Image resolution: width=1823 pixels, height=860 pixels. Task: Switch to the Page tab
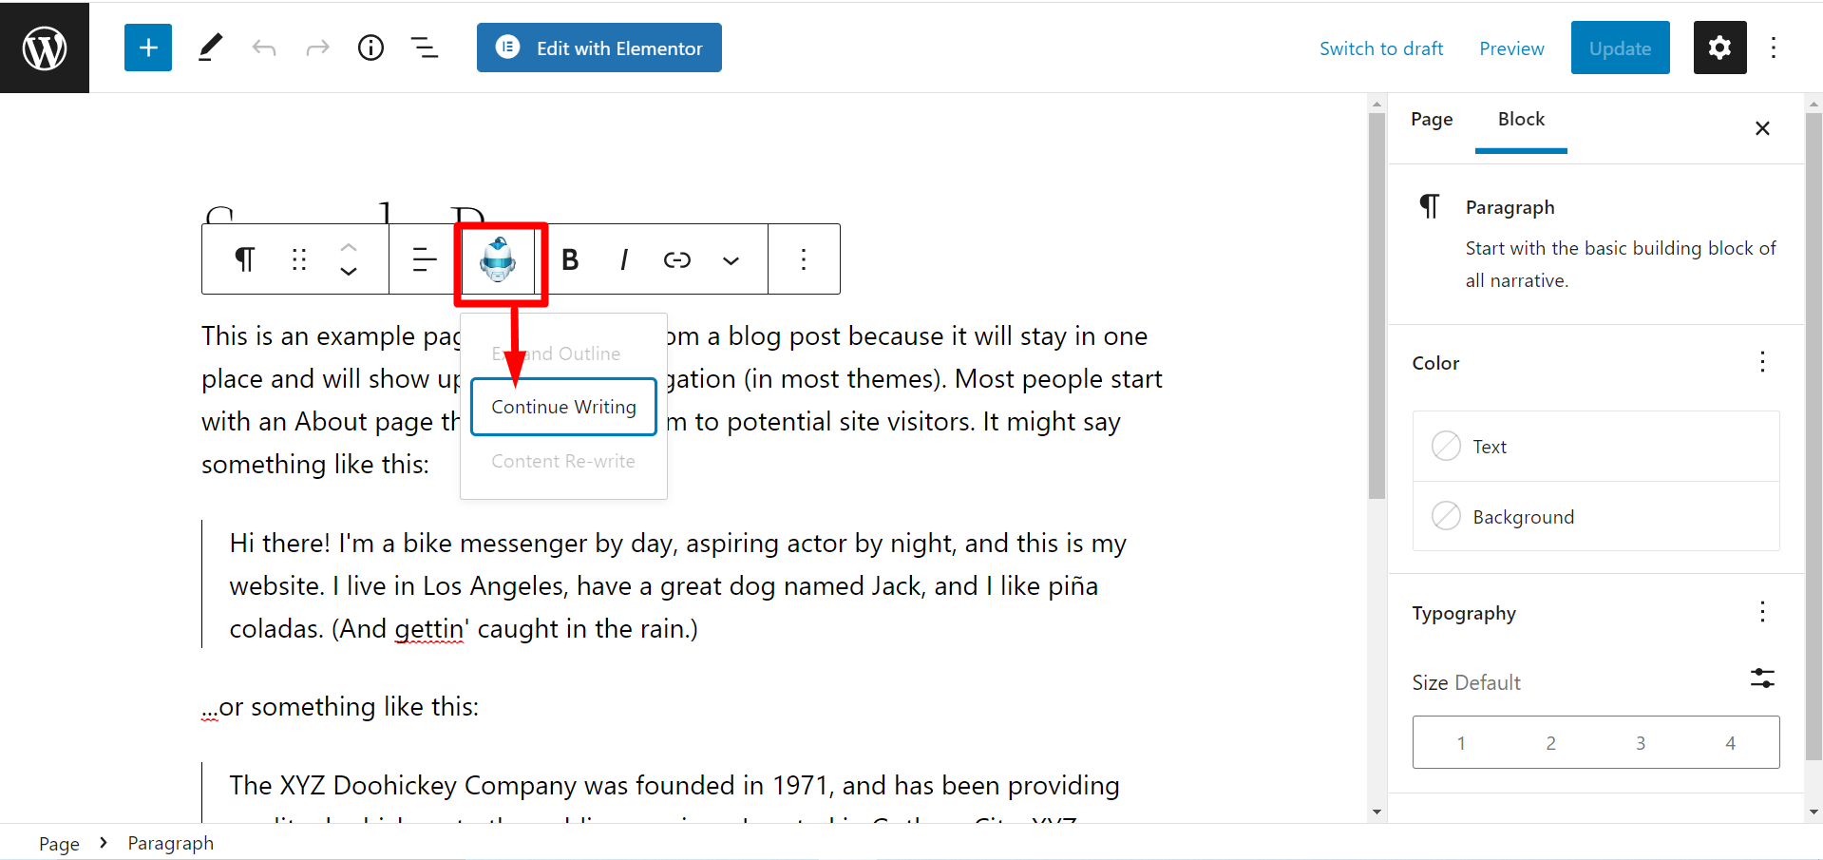click(x=1432, y=120)
